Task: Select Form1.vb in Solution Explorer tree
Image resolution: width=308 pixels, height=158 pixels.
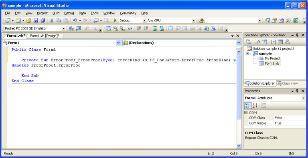Action: tap(272, 63)
